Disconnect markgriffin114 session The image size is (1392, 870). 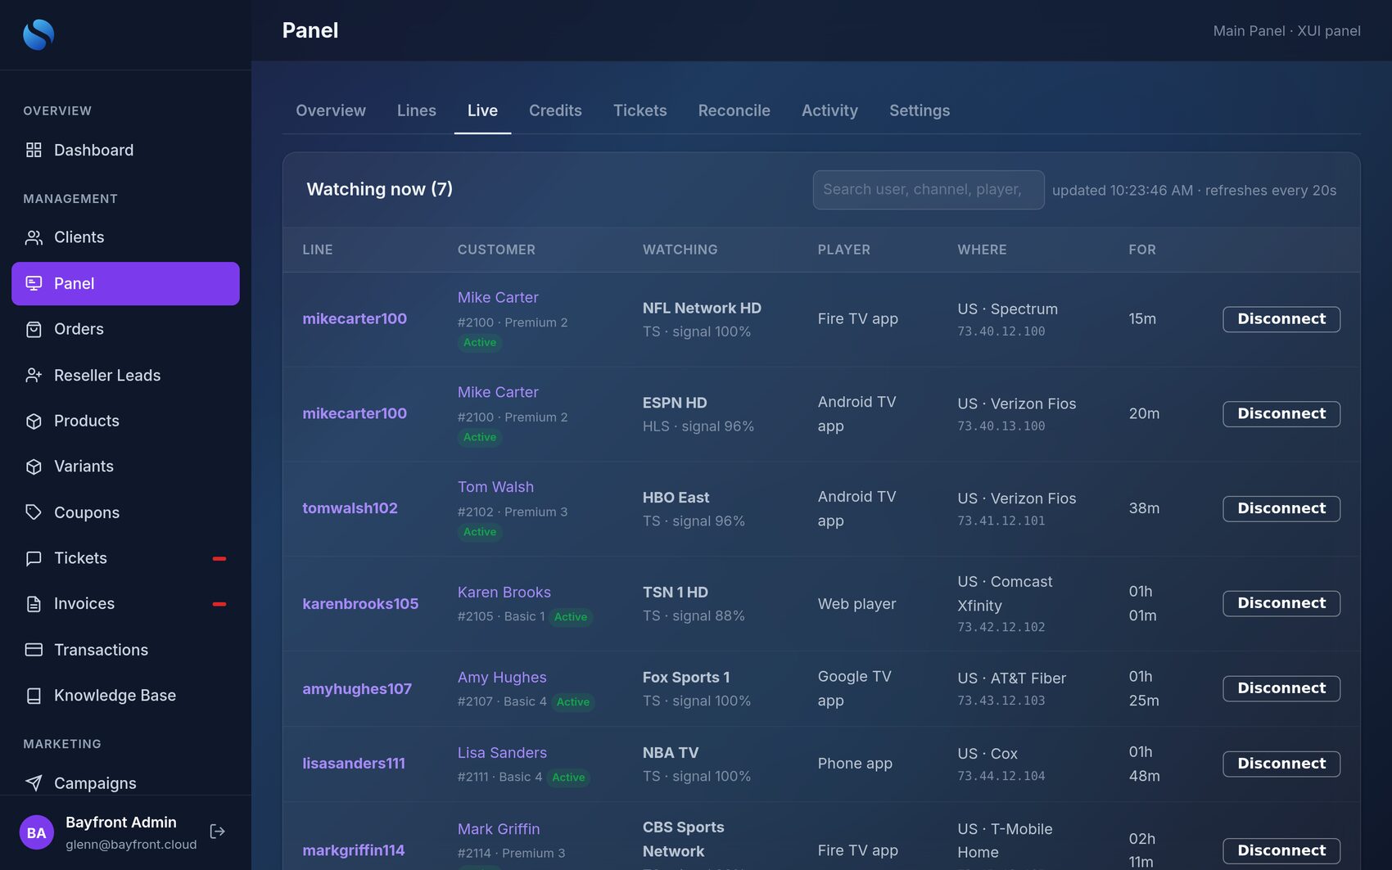pyautogui.click(x=1281, y=851)
